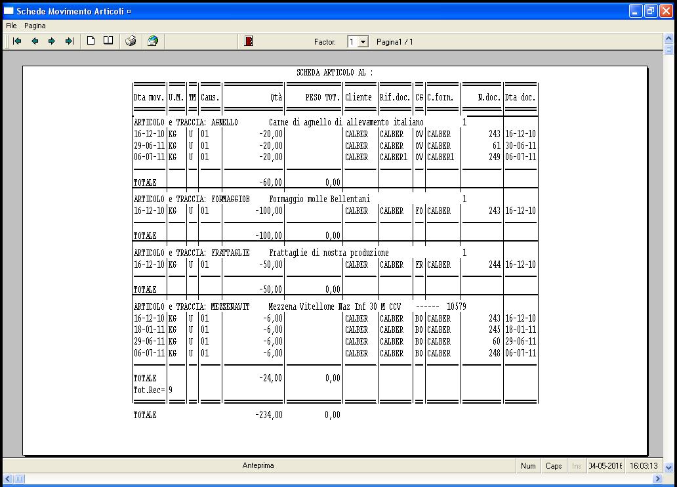Switch to two-page view
Screen dimensions: 677x487
point(108,41)
